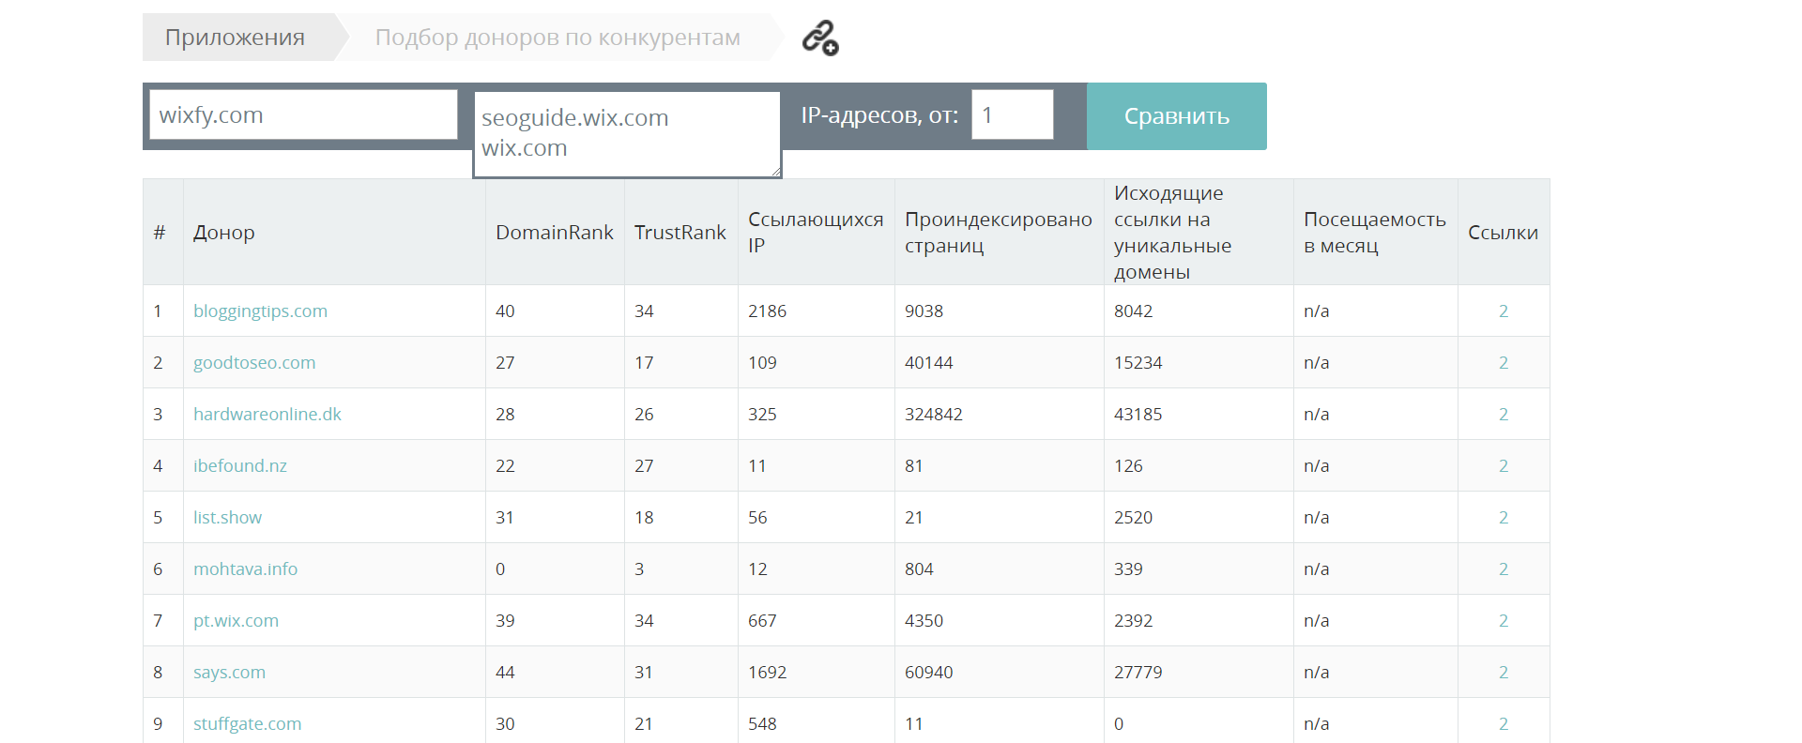Click links count 2 for stuffgate.com
The width and height of the screenshot is (1802, 743).
click(1504, 724)
